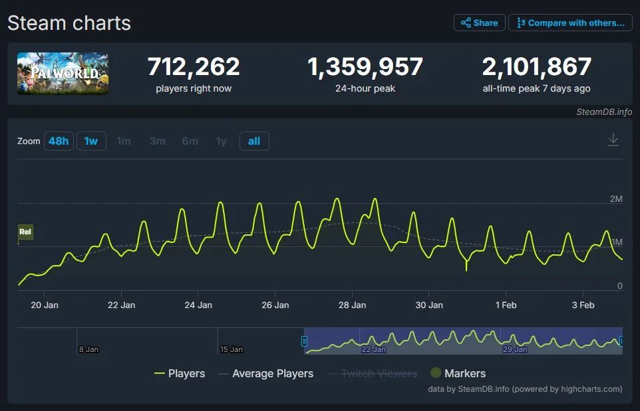Click the 30 Jan axis label

(429, 305)
